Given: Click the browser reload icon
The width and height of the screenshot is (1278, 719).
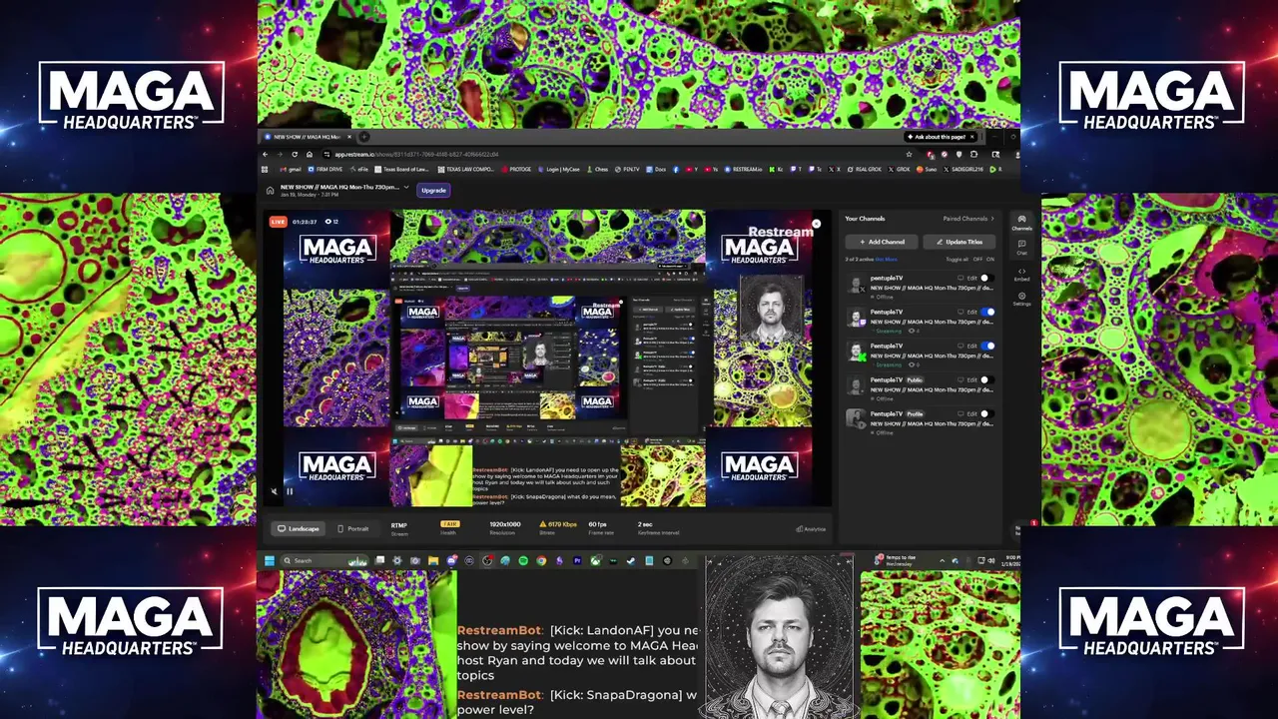Looking at the screenshot, I should click(295, 154).
